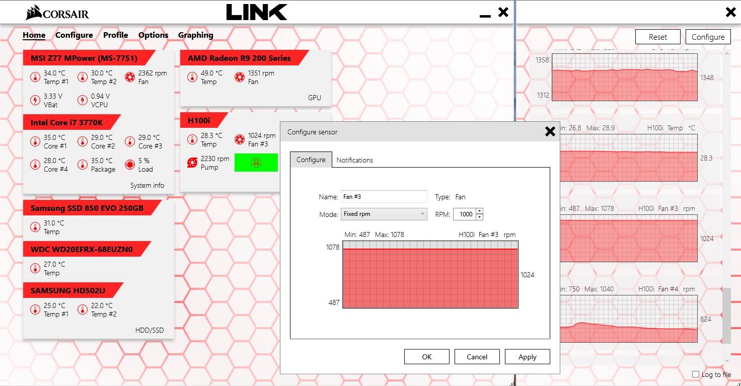Click the Fan #3 graph in dialog
The width and height of the screenshot is (741, 386).
[x=430, y=274]
